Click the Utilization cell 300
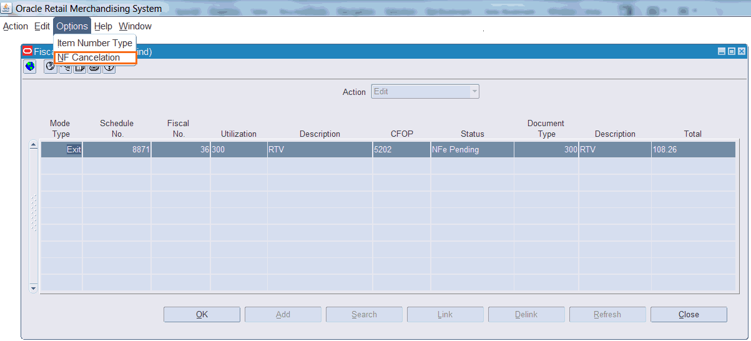Screen dimensions: 751x341 238,150
